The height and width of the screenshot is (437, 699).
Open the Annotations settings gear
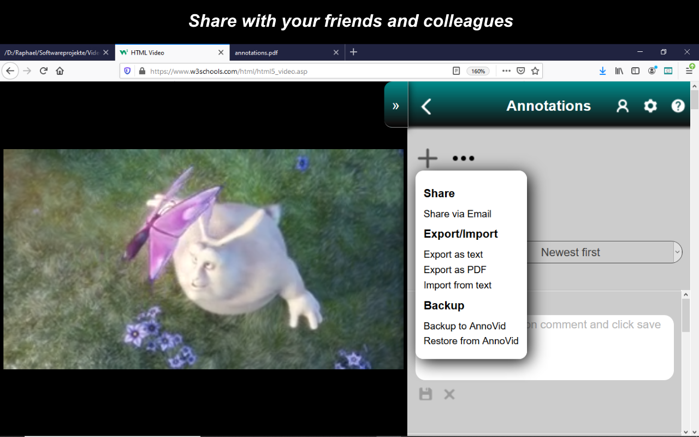click(650, 106)
